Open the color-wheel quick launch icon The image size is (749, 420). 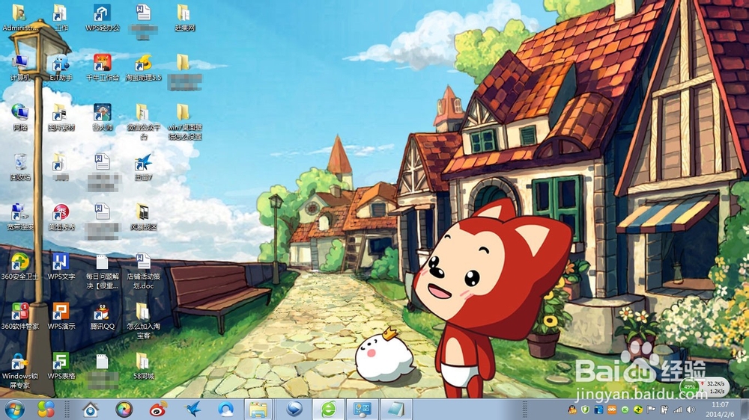(x=124, y=410)
